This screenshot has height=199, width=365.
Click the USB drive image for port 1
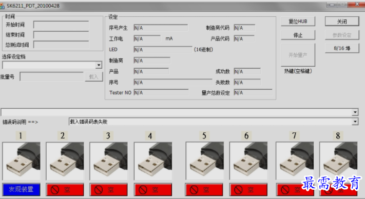pyautogui.click(x=22, y=162)
